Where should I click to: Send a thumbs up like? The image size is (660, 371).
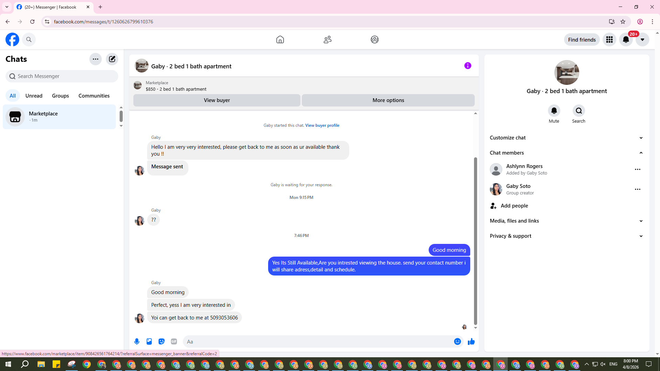point(471,341)
